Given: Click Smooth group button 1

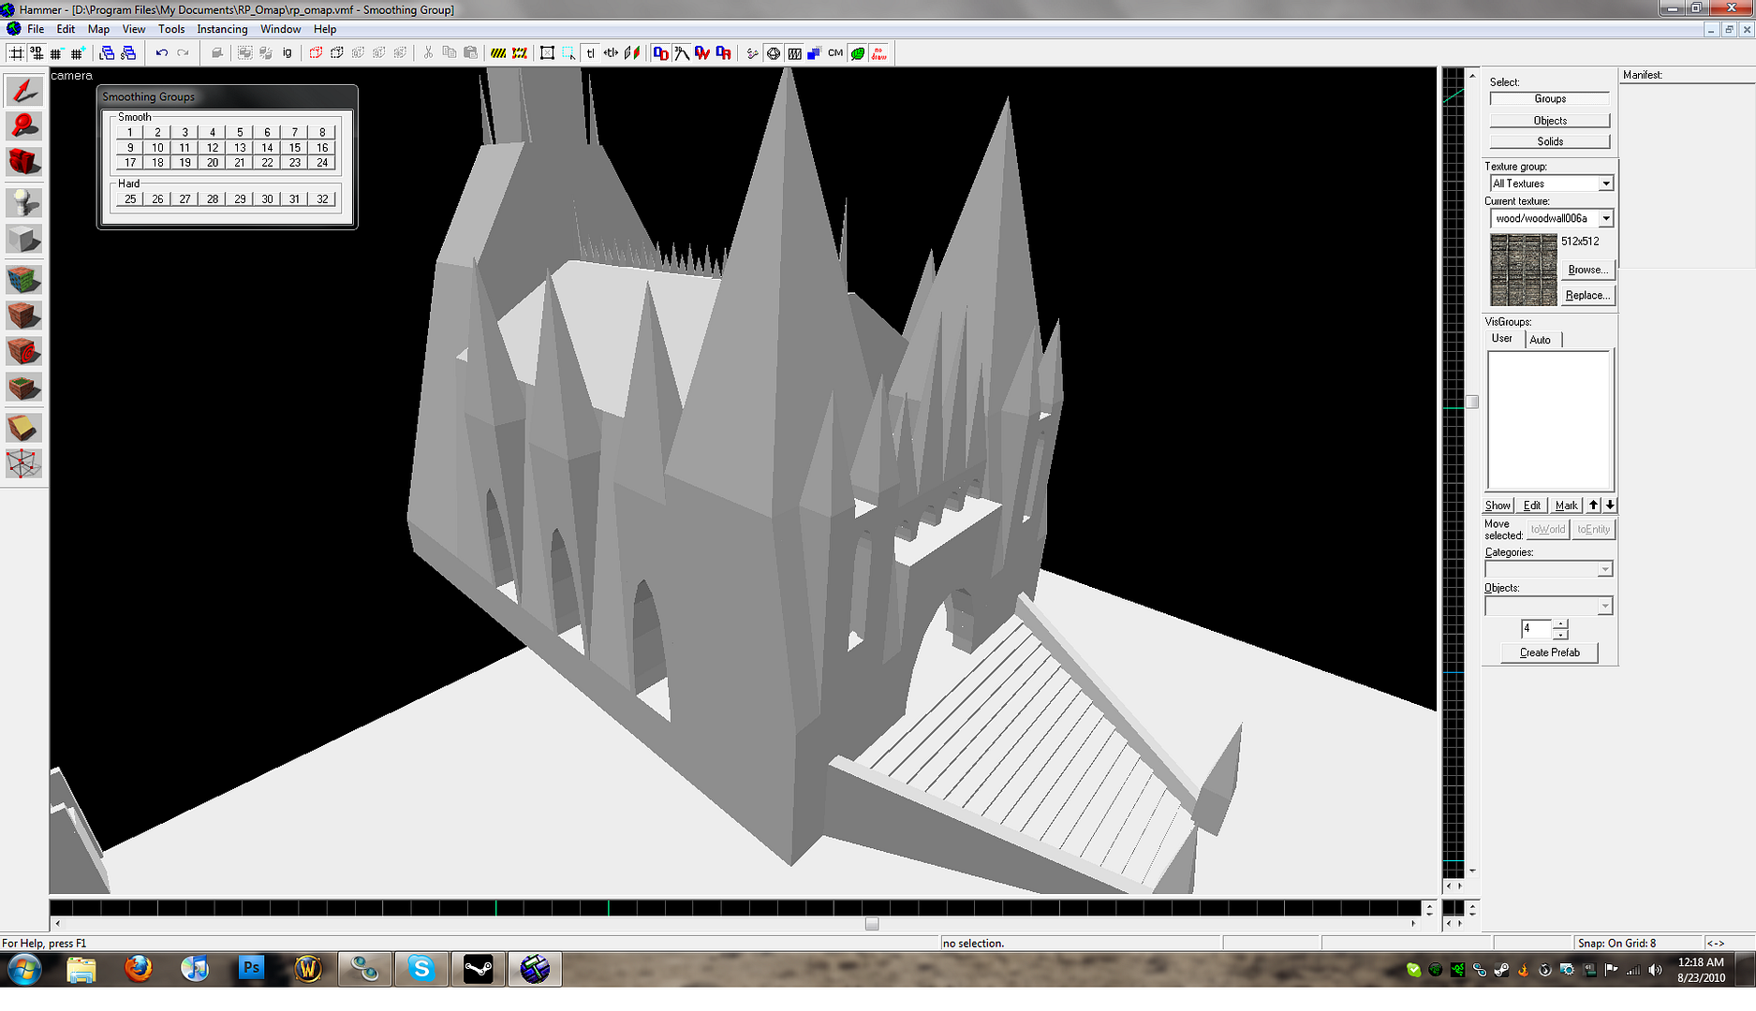Looking at the screenshot, I should (130, 133).
